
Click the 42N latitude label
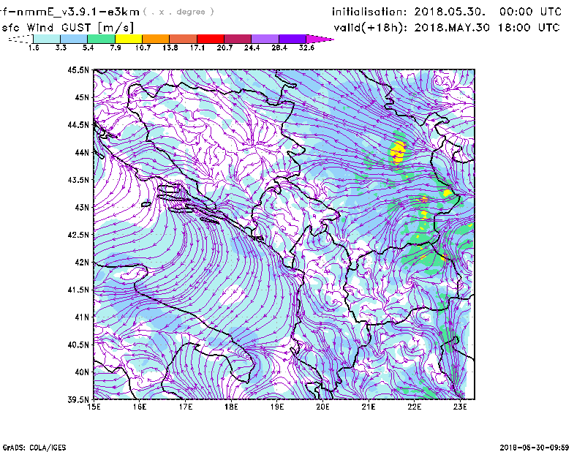pyautogui.click(x=82, y=263)
